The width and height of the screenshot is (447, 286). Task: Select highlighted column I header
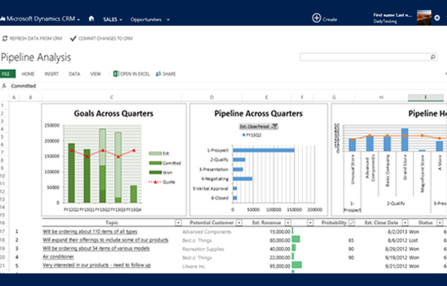425,97
